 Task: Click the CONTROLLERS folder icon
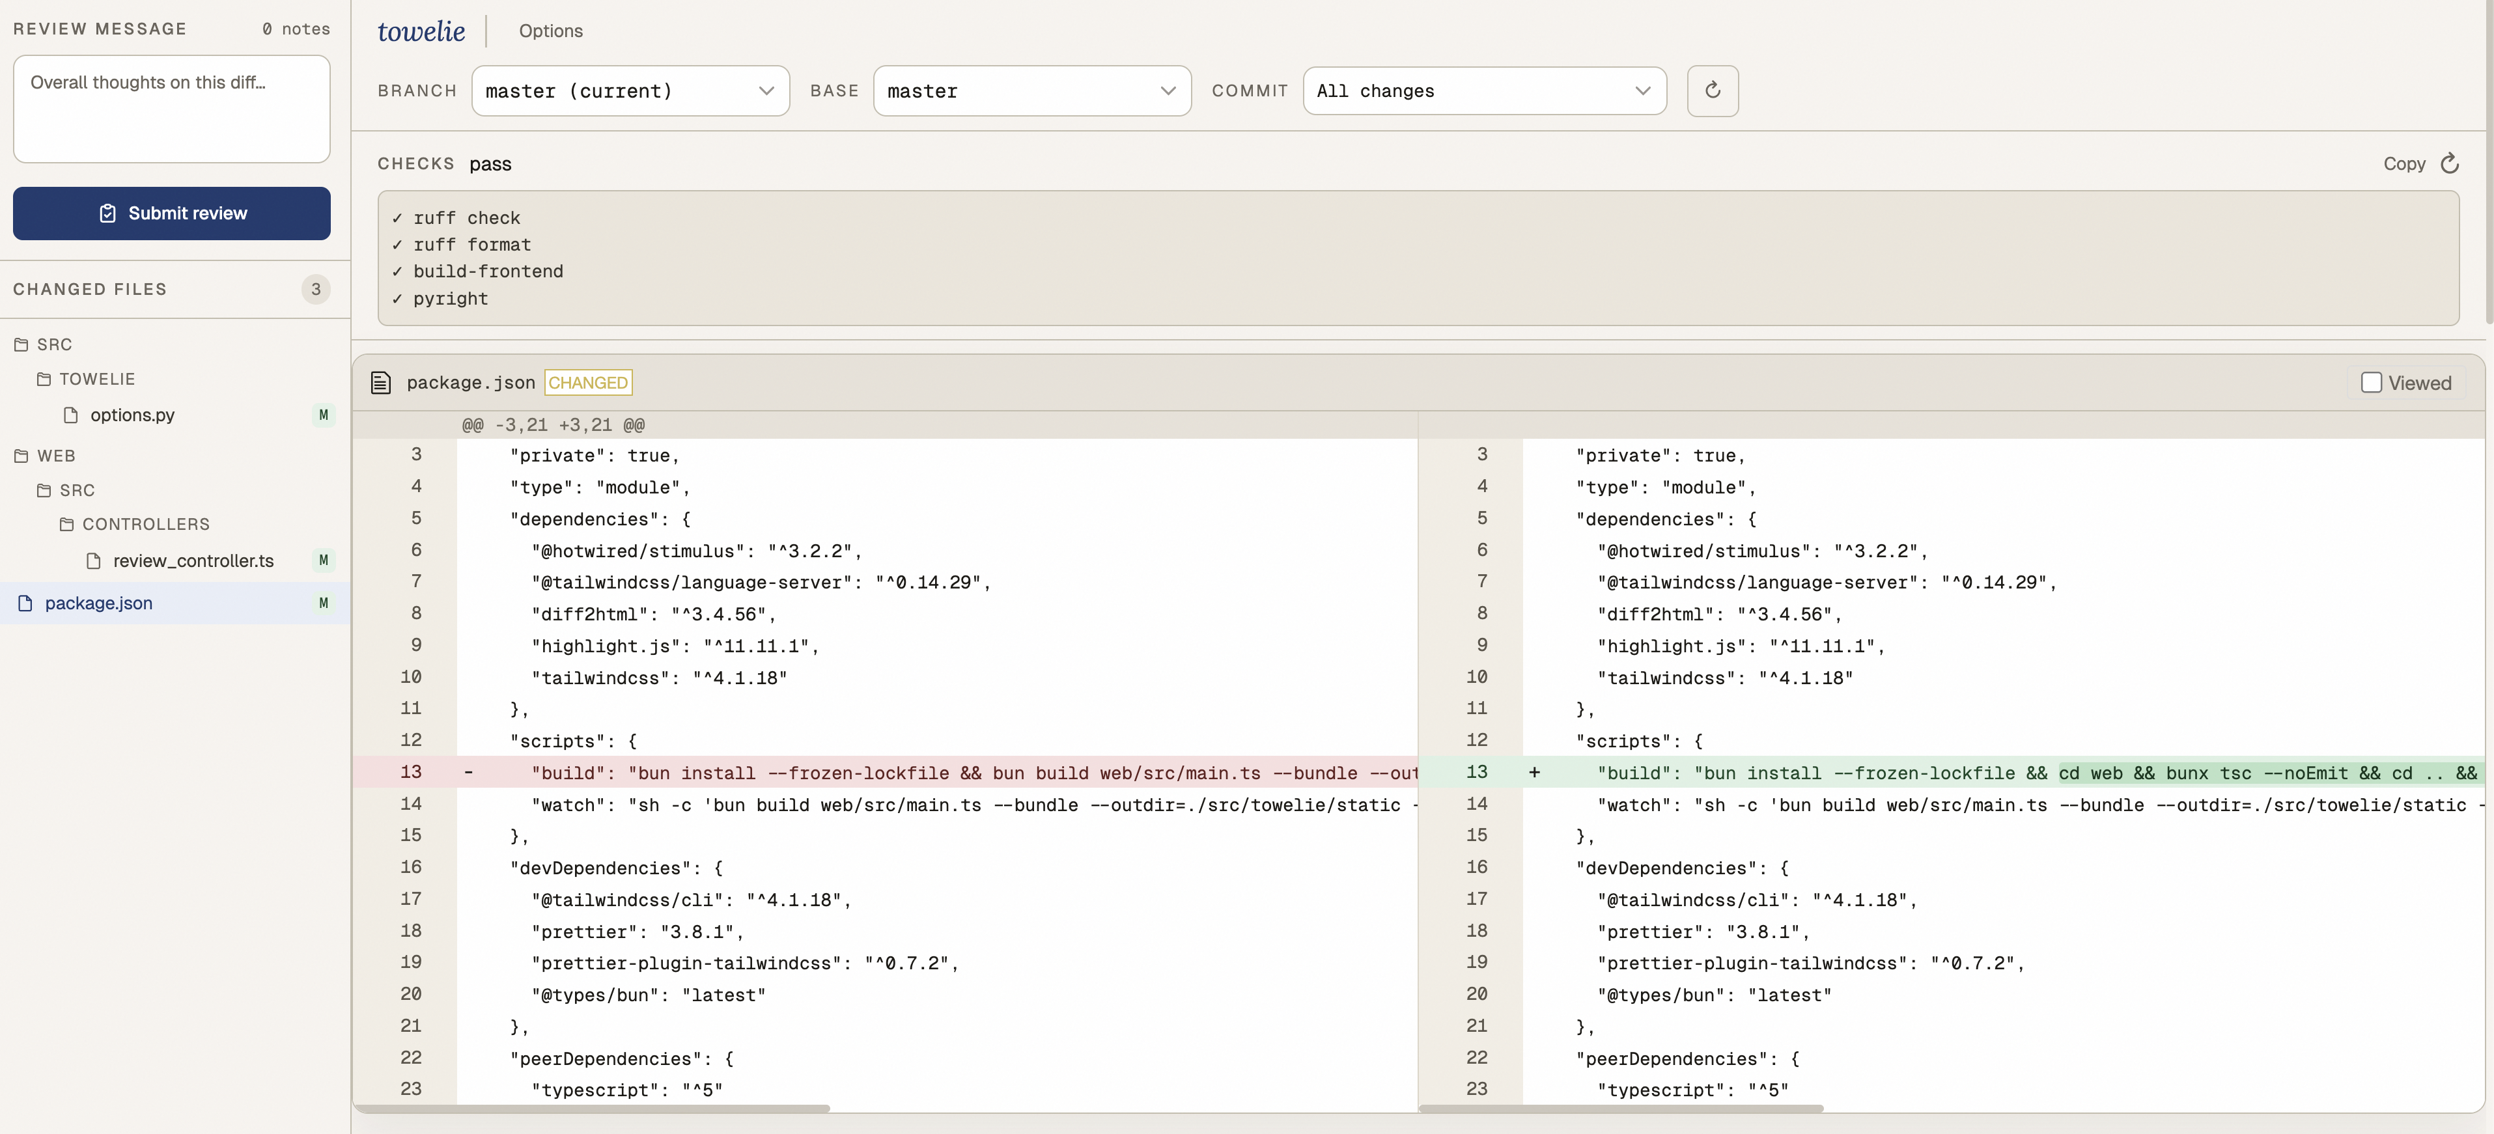click(x=67, y=525)
